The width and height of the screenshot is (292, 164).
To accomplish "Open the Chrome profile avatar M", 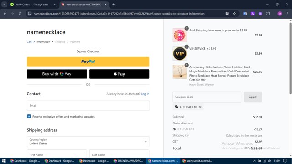I will 280,14.
